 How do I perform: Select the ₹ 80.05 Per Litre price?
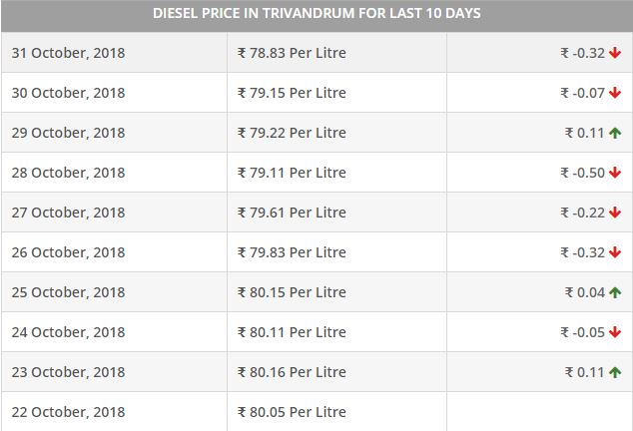[292, 412]
